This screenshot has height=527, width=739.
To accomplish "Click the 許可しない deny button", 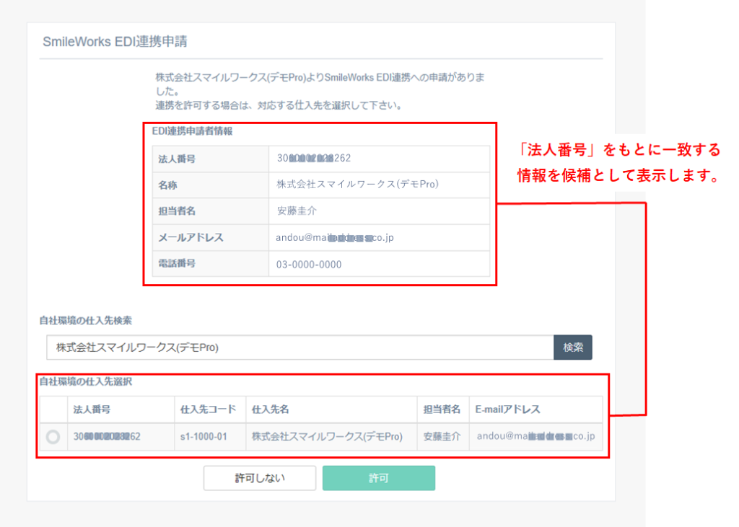I will coord(260,478).
